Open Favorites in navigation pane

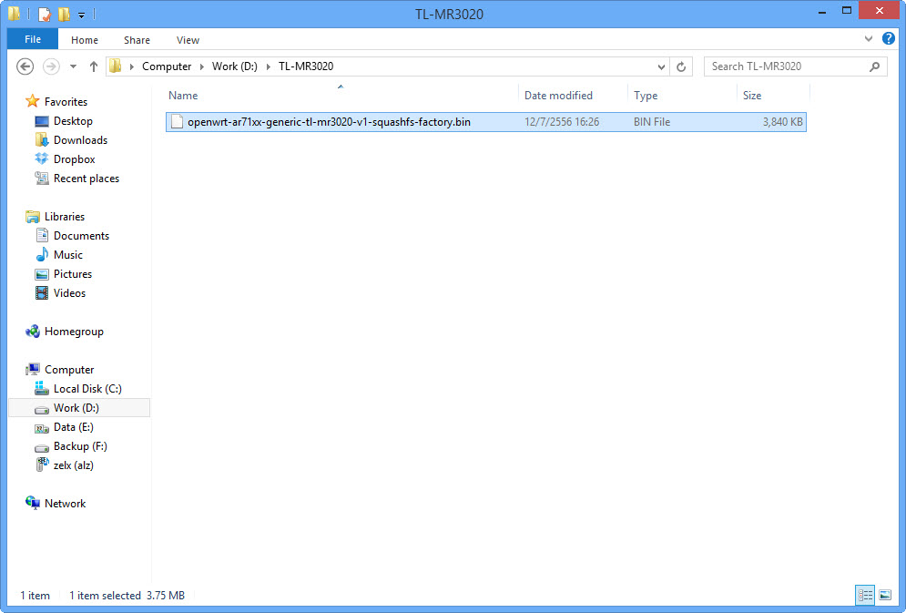tap(66, 102)
